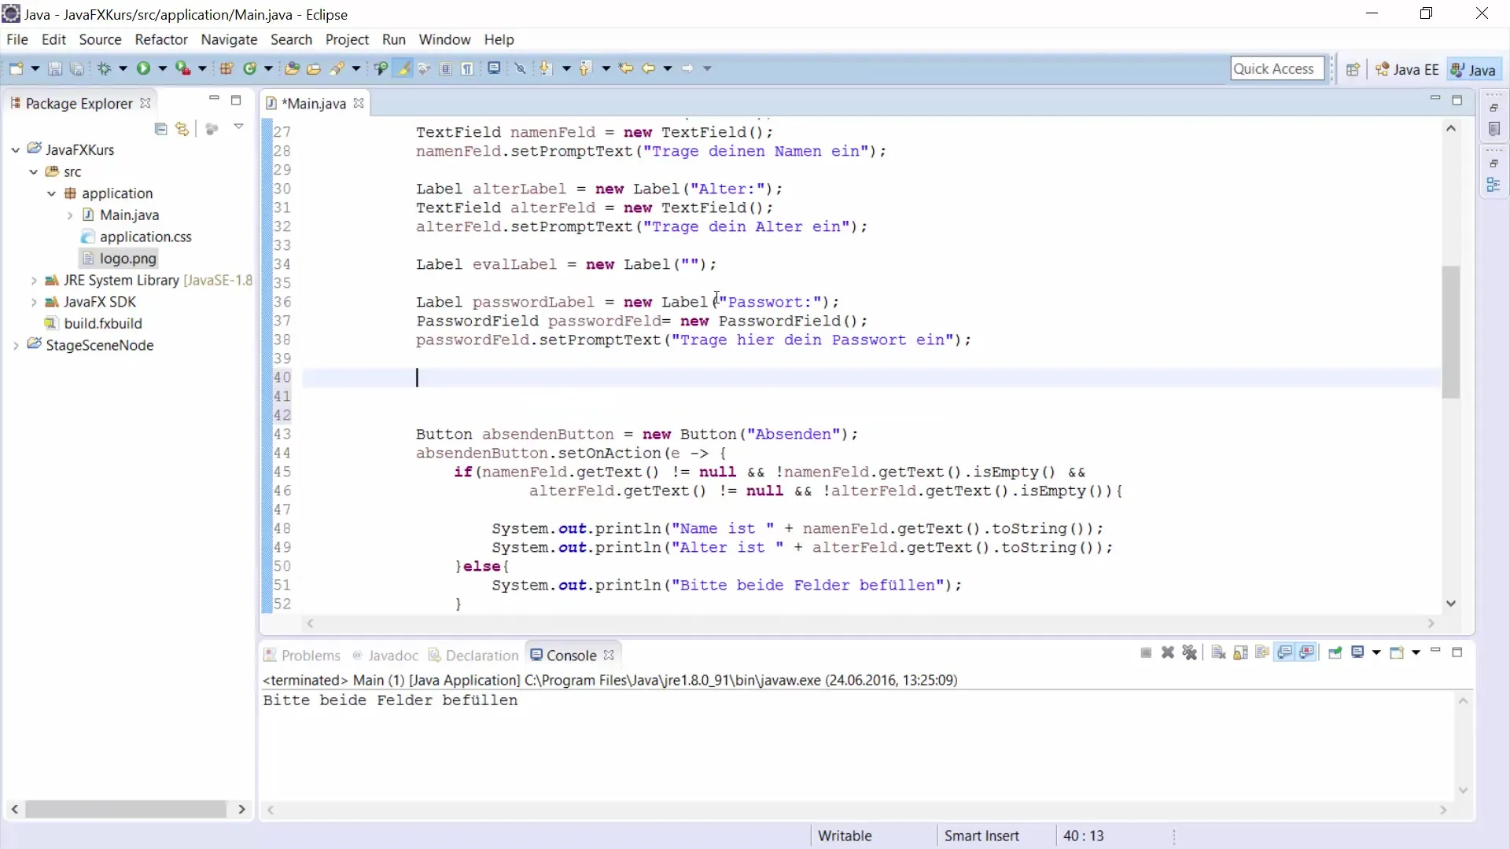
Task: Toggle Scroll Lock in Console
Action: (1241, 652)
